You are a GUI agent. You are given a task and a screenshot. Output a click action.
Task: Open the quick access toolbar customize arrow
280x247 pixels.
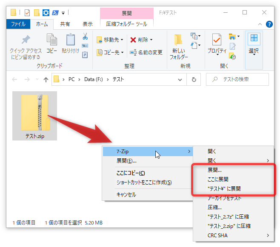[63, 13]
